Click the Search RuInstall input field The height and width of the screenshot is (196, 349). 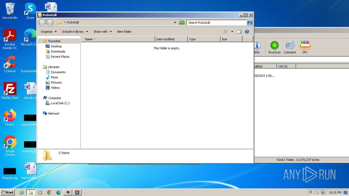[217, 23]
